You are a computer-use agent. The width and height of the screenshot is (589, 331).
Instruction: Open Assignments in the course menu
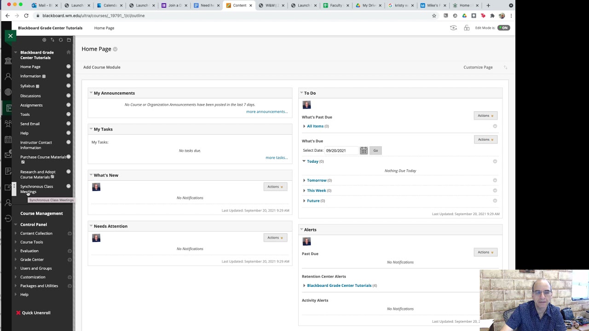31,105
